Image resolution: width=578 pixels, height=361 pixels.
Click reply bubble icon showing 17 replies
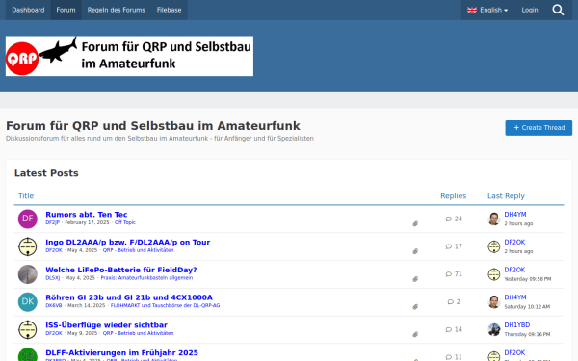tap(449, 246)
